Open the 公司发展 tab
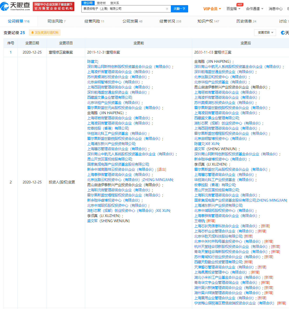The width and height of the screenshot is (289, 309). pyautogui.click(x=132, y=21)
